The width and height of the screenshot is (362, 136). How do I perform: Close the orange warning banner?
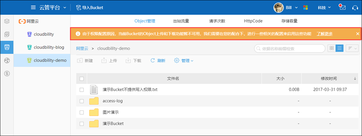point(357,34)
